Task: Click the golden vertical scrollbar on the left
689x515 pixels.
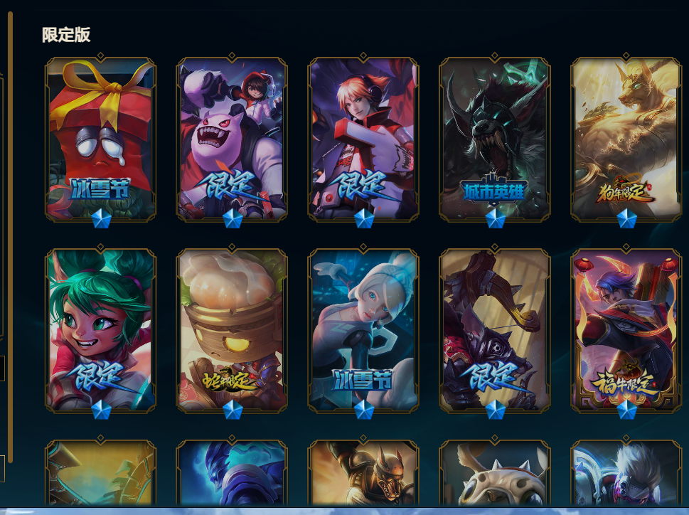Action: 10,238
